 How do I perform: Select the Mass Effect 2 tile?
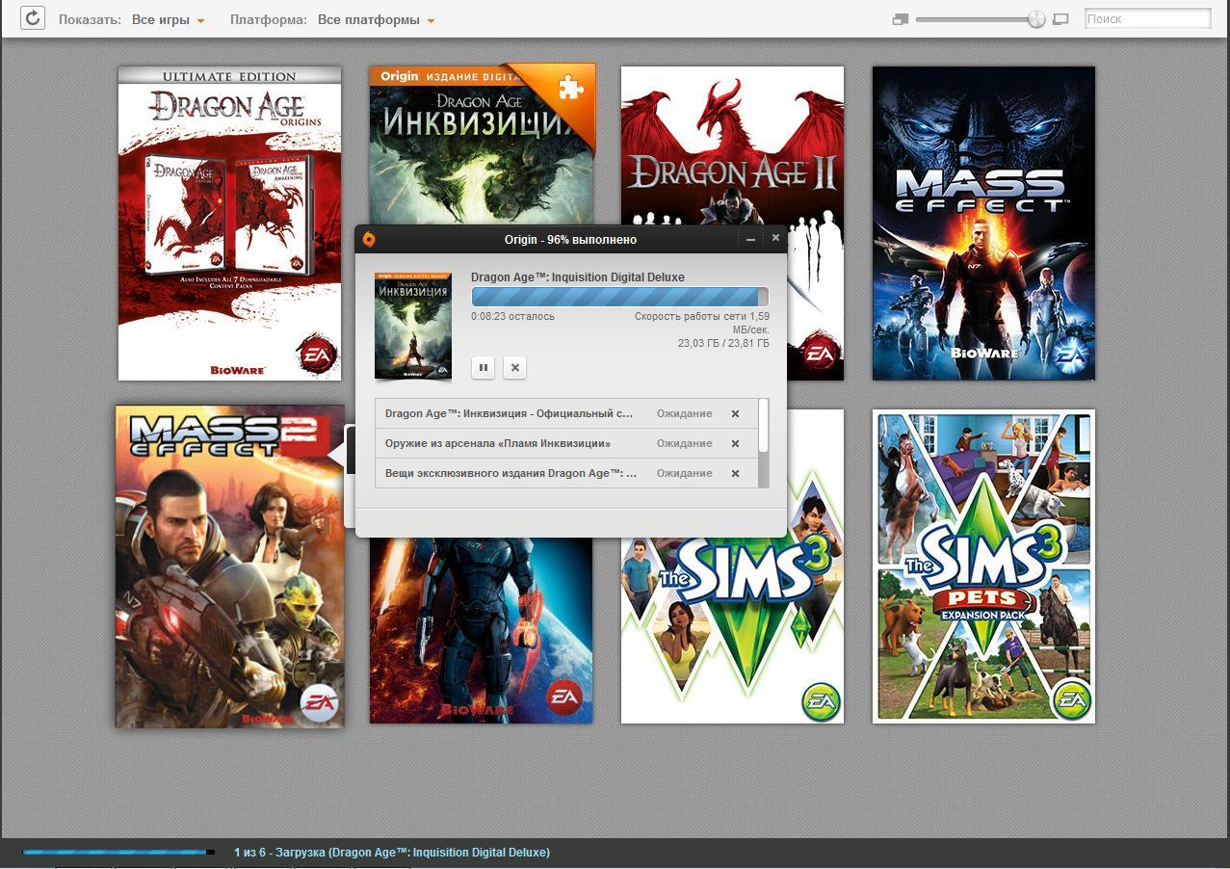click(229, 566)
